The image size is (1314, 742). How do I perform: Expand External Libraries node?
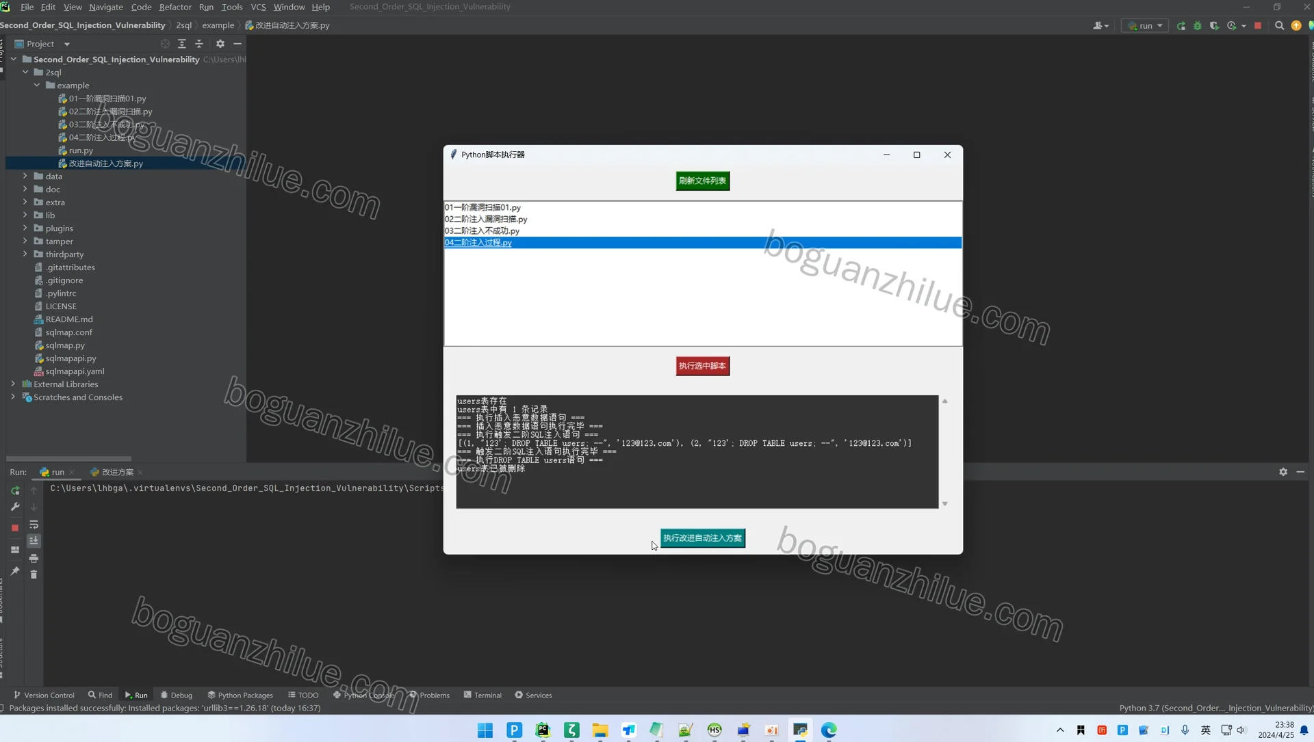[x=13, y=384]
